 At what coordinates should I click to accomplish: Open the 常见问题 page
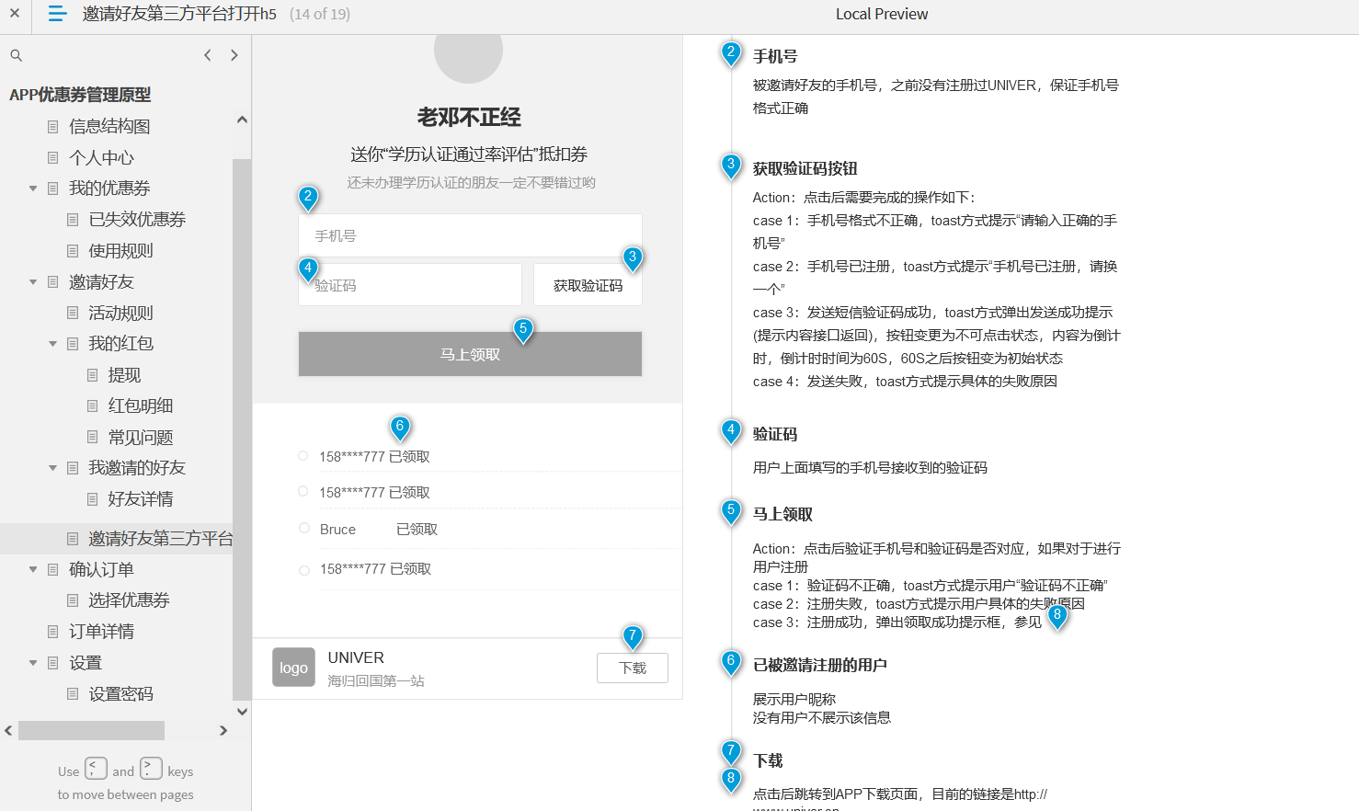[x=141, y=438]
